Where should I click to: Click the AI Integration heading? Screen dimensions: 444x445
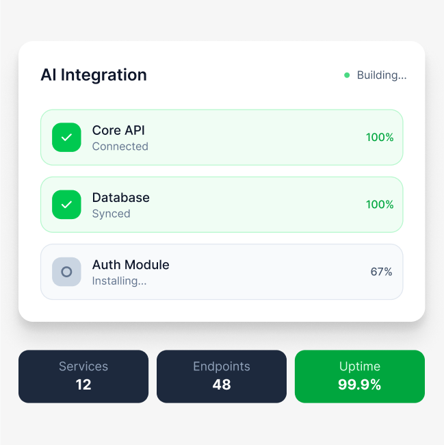point(94,75)
